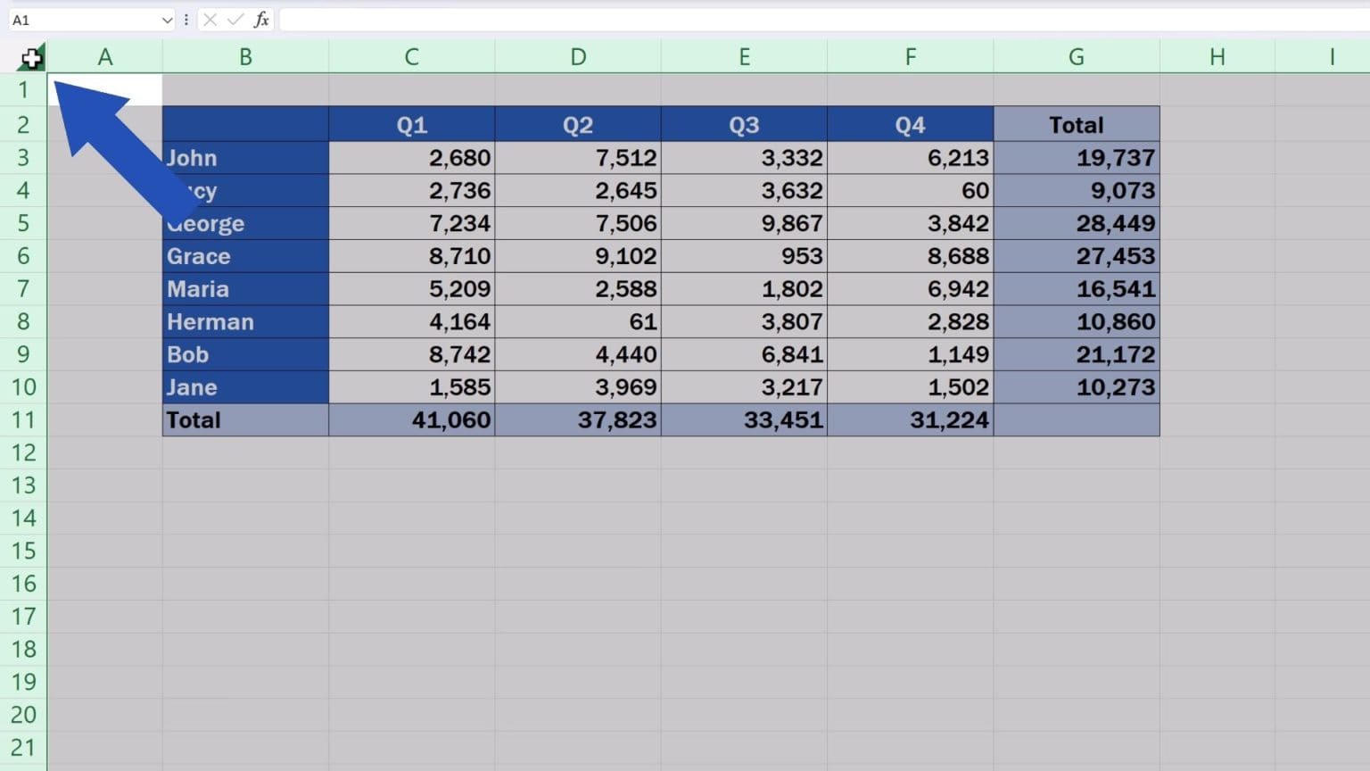This screenshot has height=771, width=1370.
Task: Select the Total label cell in row 11
Action: [x=245, y=419]
